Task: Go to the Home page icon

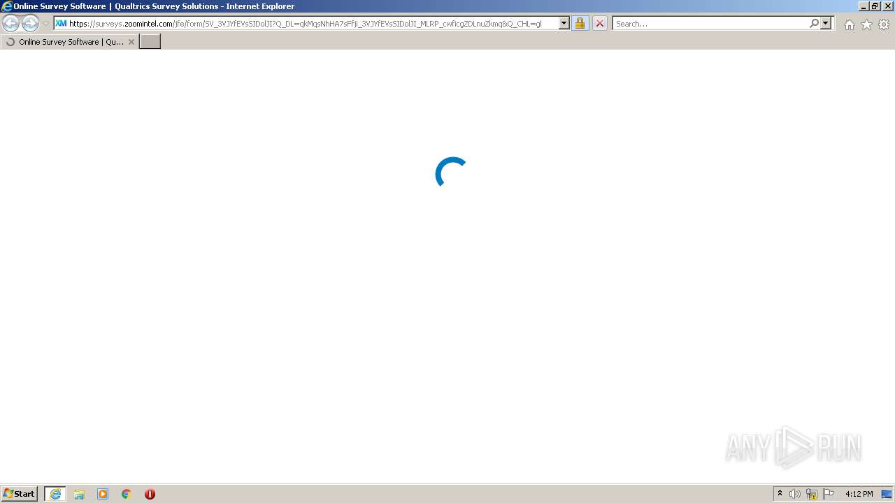Action: (849, 24)
